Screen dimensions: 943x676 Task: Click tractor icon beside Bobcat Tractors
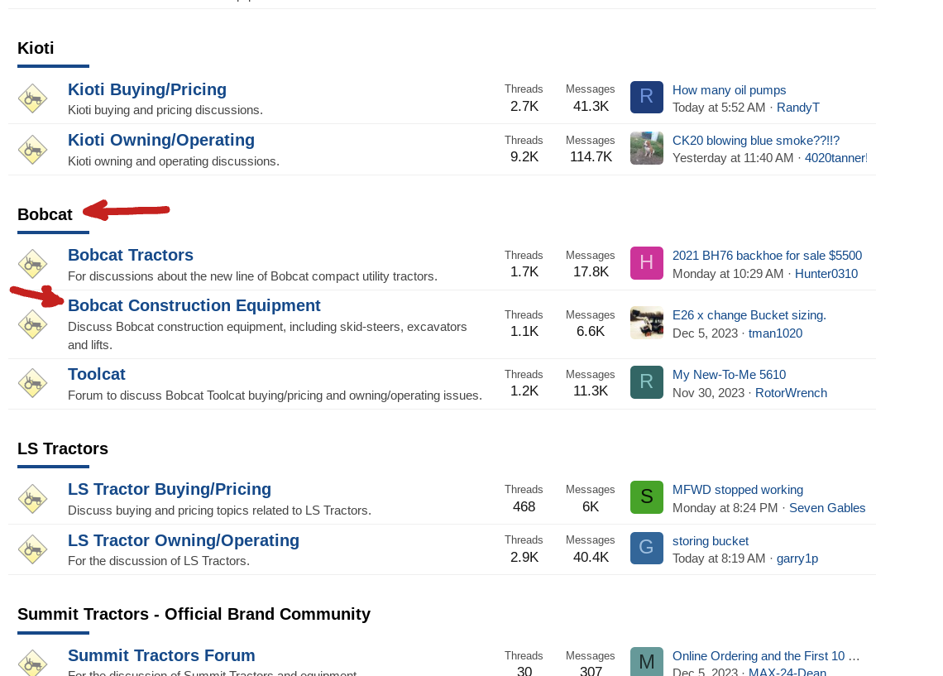coord(32,264)
